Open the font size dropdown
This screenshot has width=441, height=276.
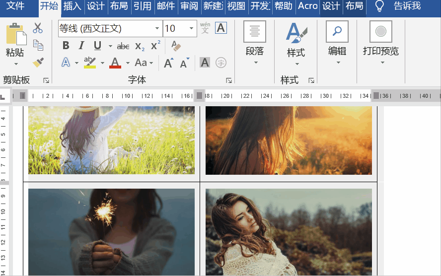pyautogui.click(x=191, y=28)
